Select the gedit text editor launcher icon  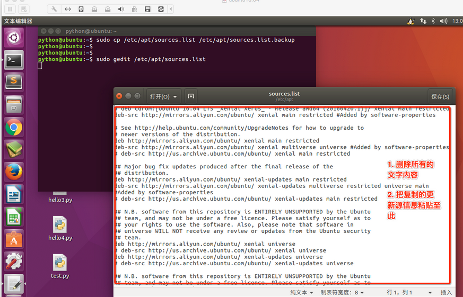point(14,283)
